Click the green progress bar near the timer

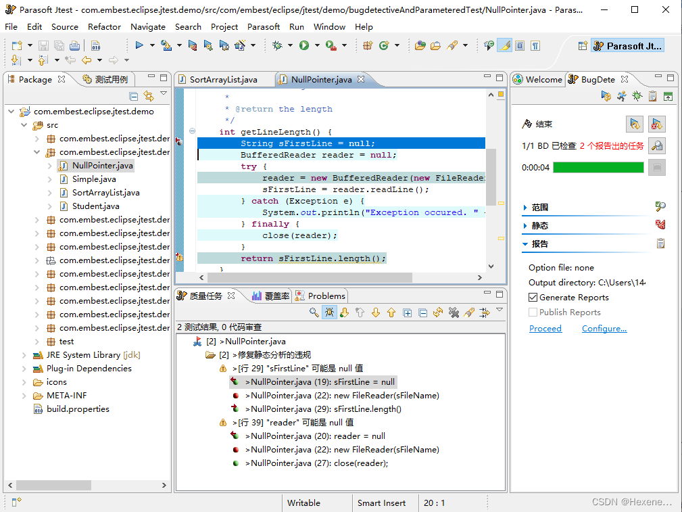(x=598, y=167)
